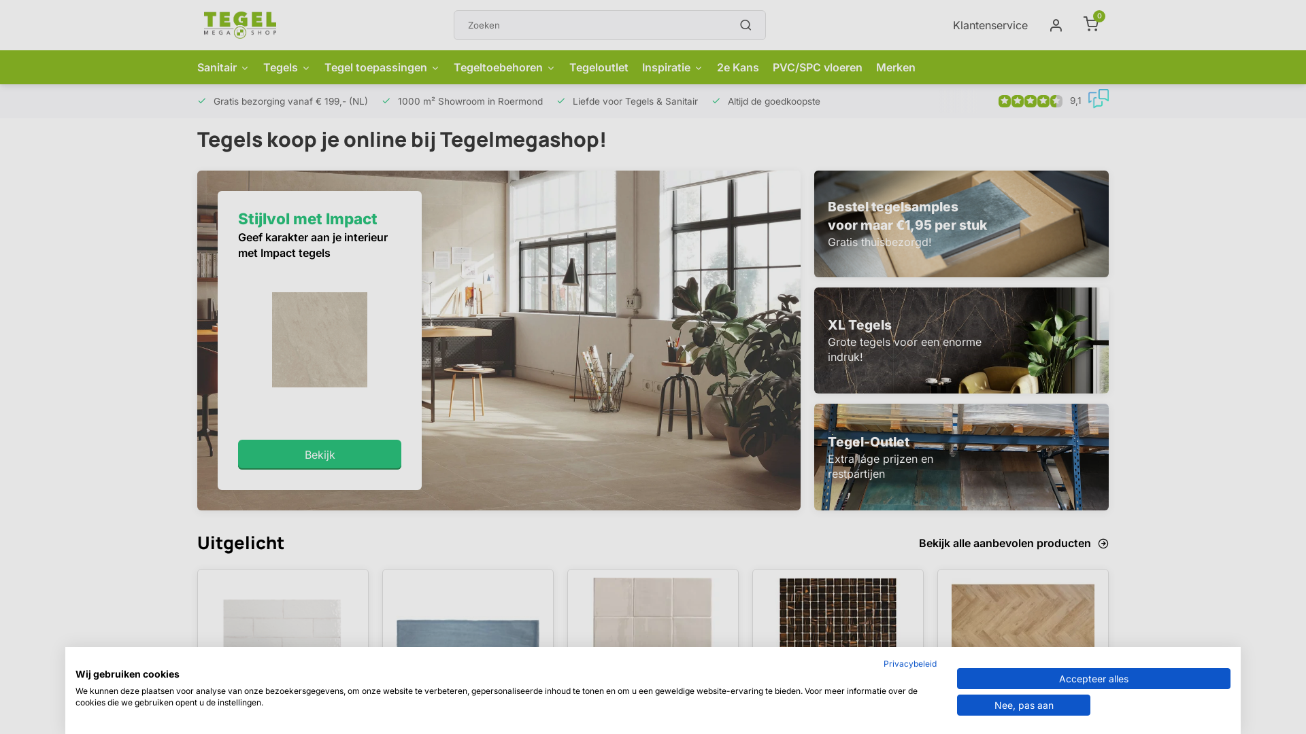Expand the Inspiratie menu
Screen dimensions: 1306x734
point(672,67)
